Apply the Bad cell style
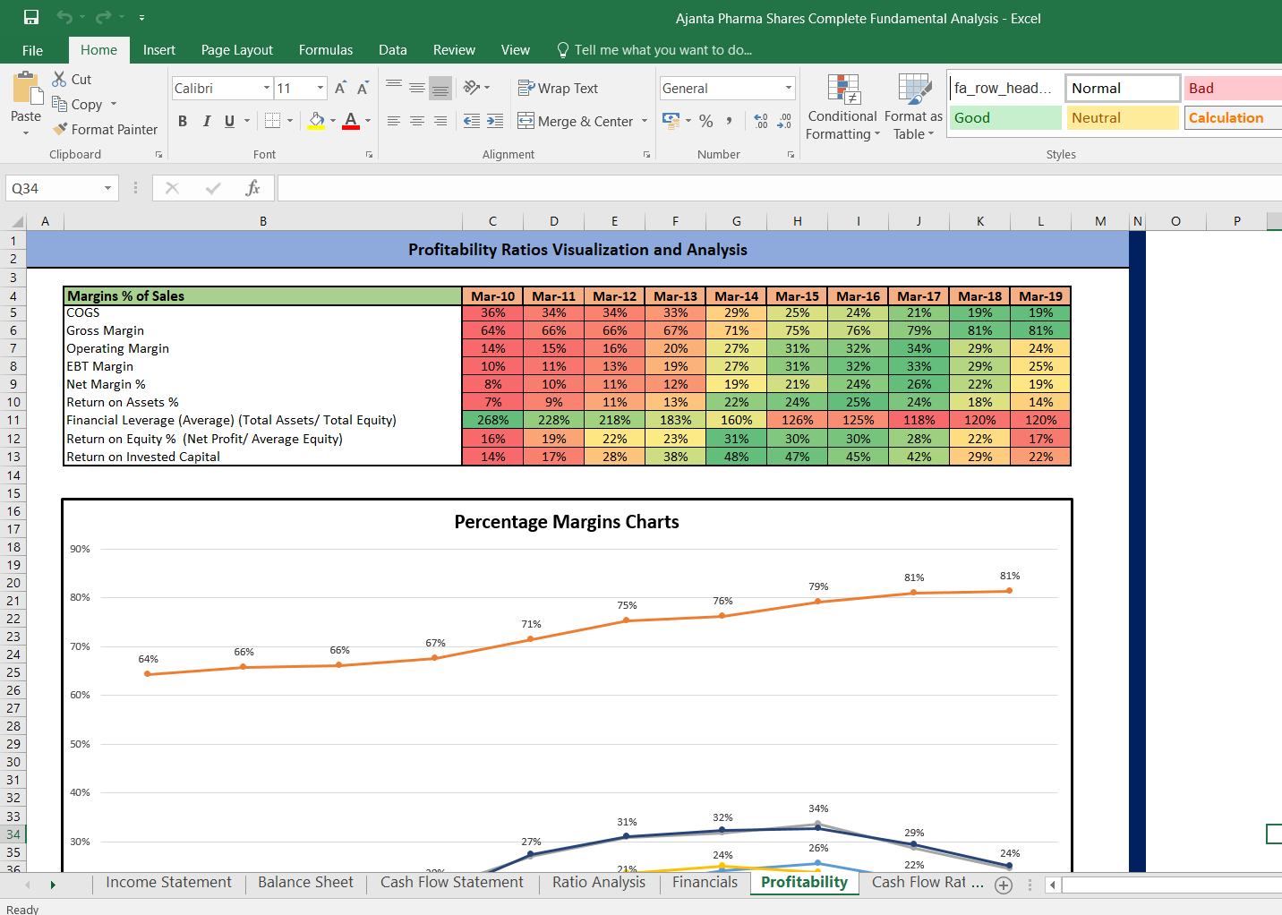1282x915 pixels. tap(1233, 88)
